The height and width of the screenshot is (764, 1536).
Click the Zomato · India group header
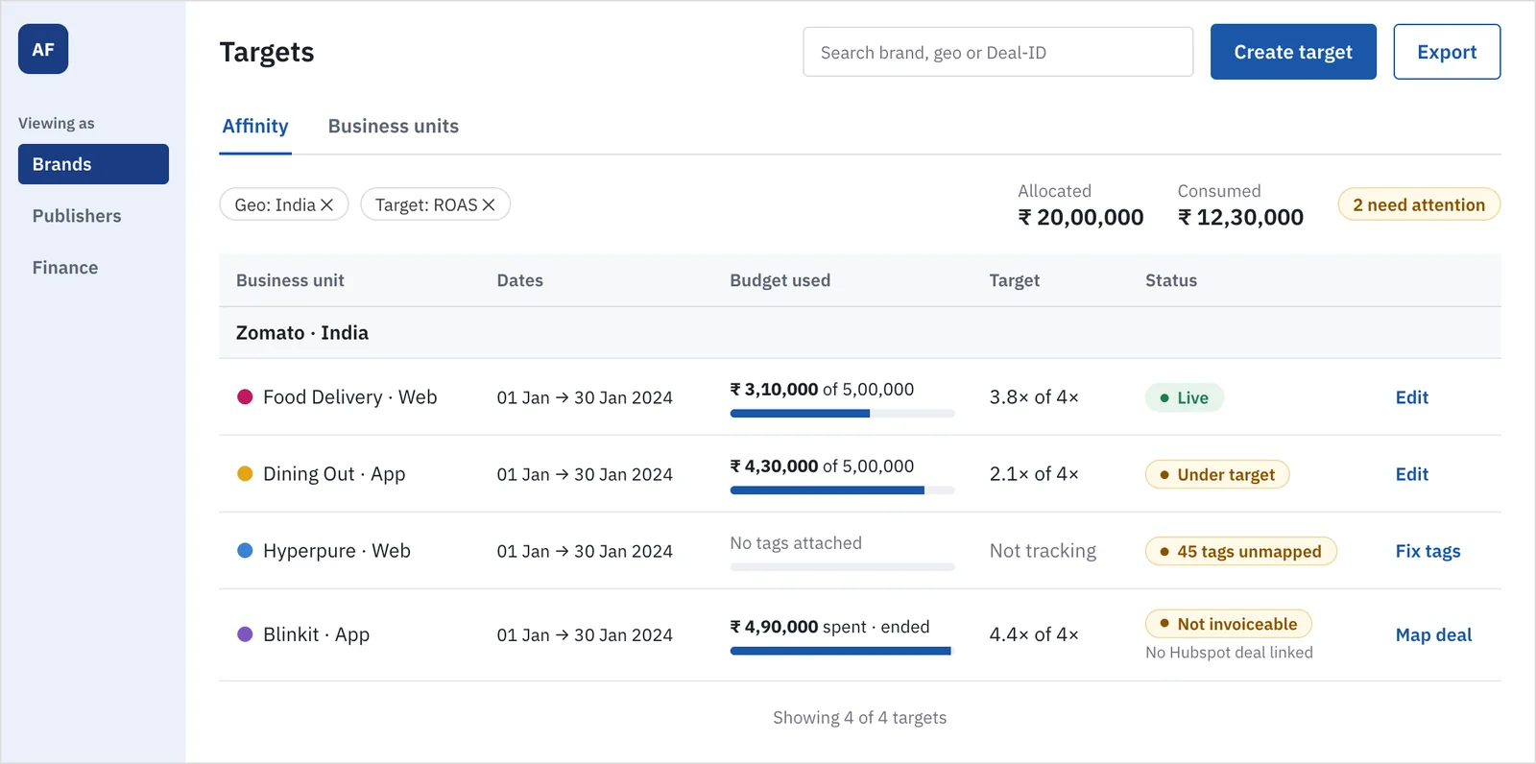[x=859, y=333]
